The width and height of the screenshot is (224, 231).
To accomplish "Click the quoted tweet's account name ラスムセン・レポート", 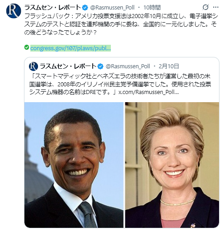I will [68, 66].
